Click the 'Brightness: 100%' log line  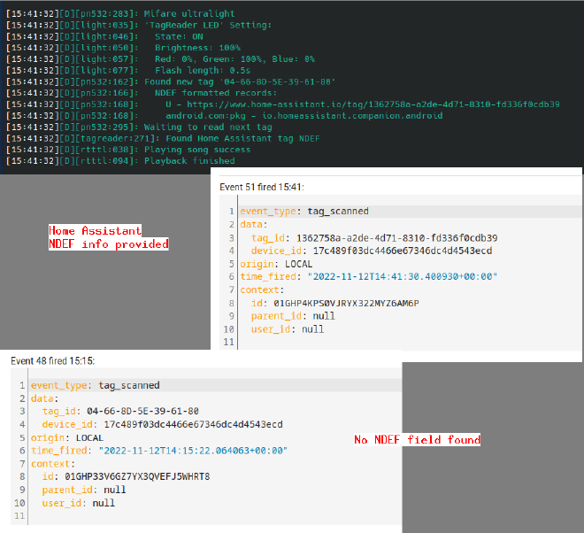click(x=123, y=48)
